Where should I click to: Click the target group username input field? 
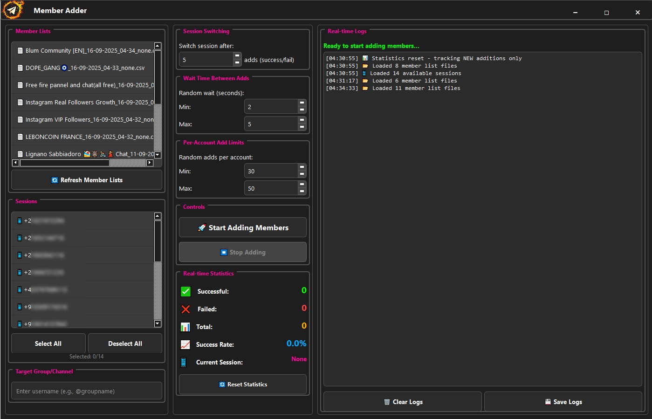tap(86, 391)
